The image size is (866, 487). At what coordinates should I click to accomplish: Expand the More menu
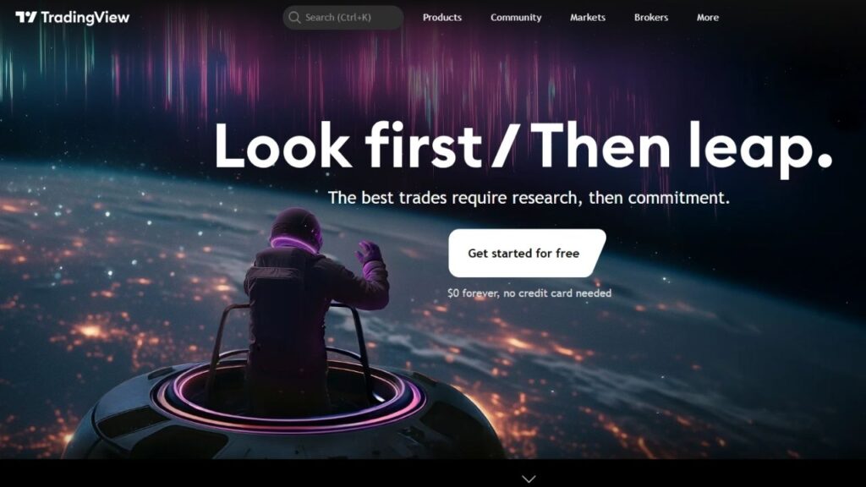point(708,18)
